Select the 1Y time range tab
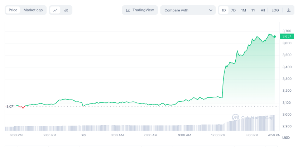 pyautogui.click(x=253, y=10)
